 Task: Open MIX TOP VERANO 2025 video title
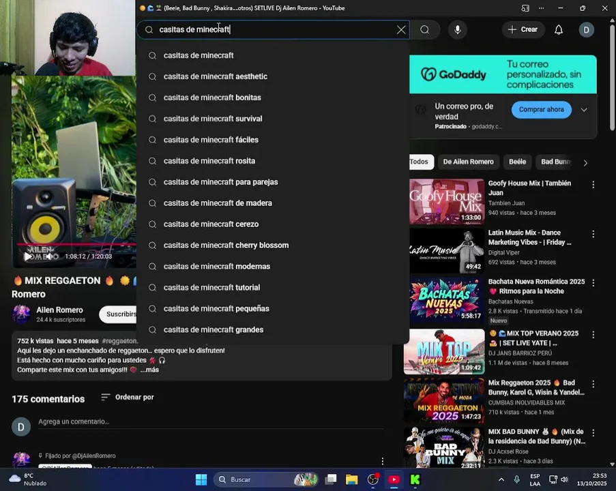pos(534,338)
